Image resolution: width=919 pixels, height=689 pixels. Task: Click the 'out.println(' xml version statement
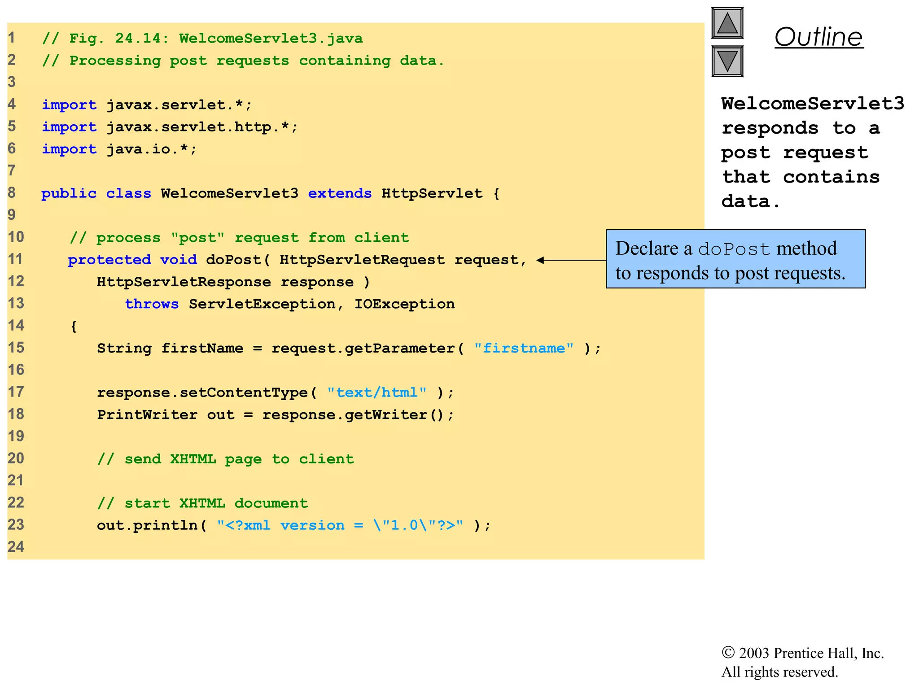click(294, 525)
